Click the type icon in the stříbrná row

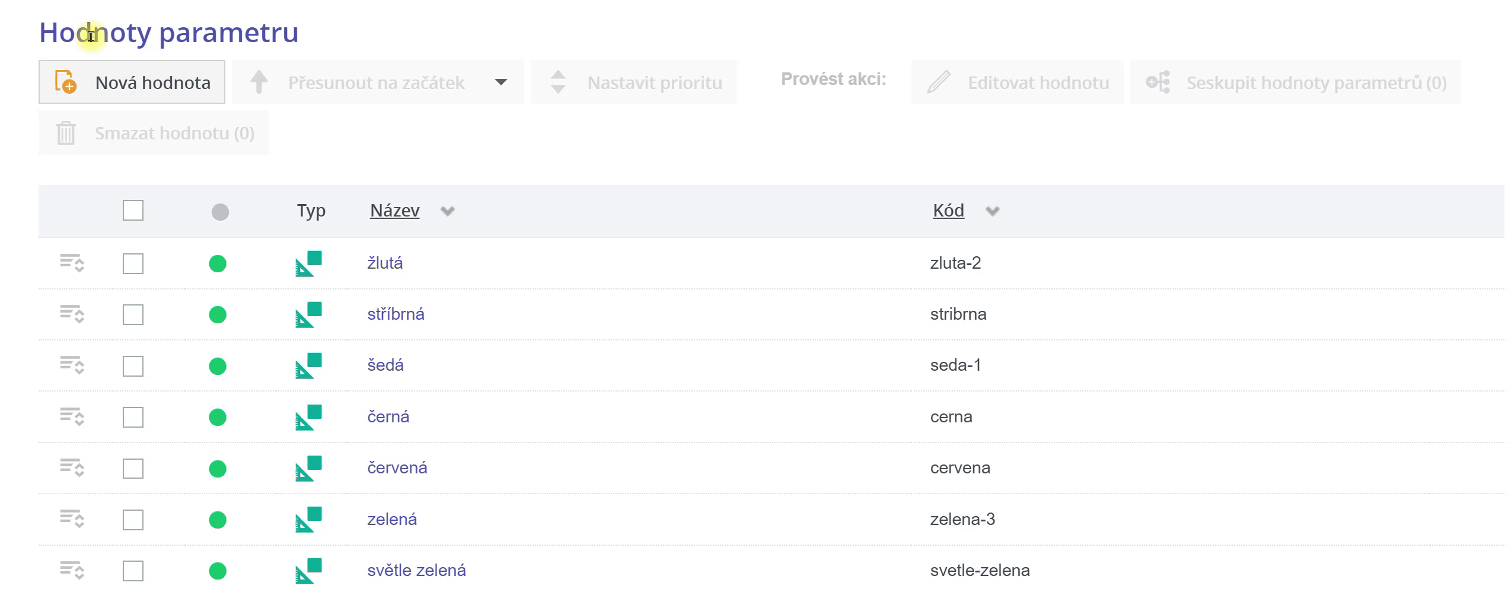[x=308, y=314]
